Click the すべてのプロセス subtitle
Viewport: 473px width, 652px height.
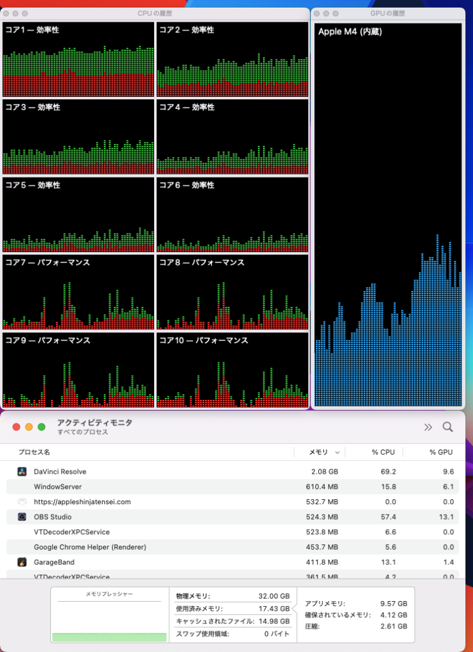pyautogui.click(x=83, y=432)
